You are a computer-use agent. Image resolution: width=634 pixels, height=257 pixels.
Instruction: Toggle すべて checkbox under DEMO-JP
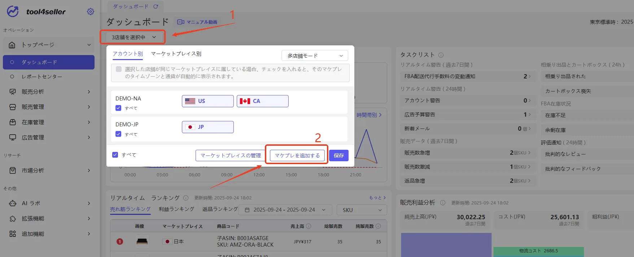(x=118, y=134)
